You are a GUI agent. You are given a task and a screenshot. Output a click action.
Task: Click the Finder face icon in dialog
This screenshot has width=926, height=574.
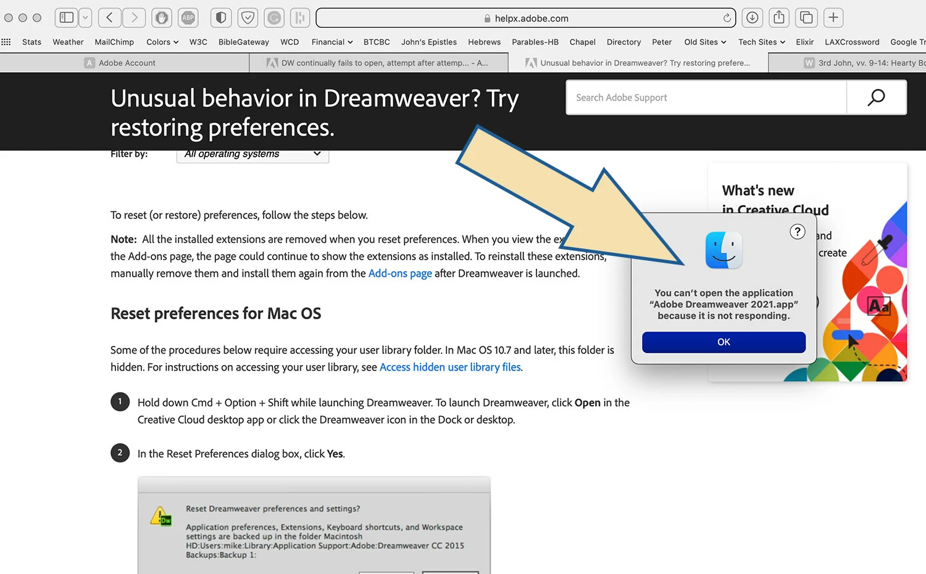[724, 250]
